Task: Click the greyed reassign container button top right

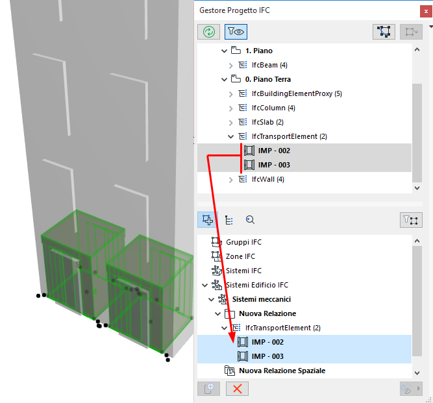Action: 411,31
